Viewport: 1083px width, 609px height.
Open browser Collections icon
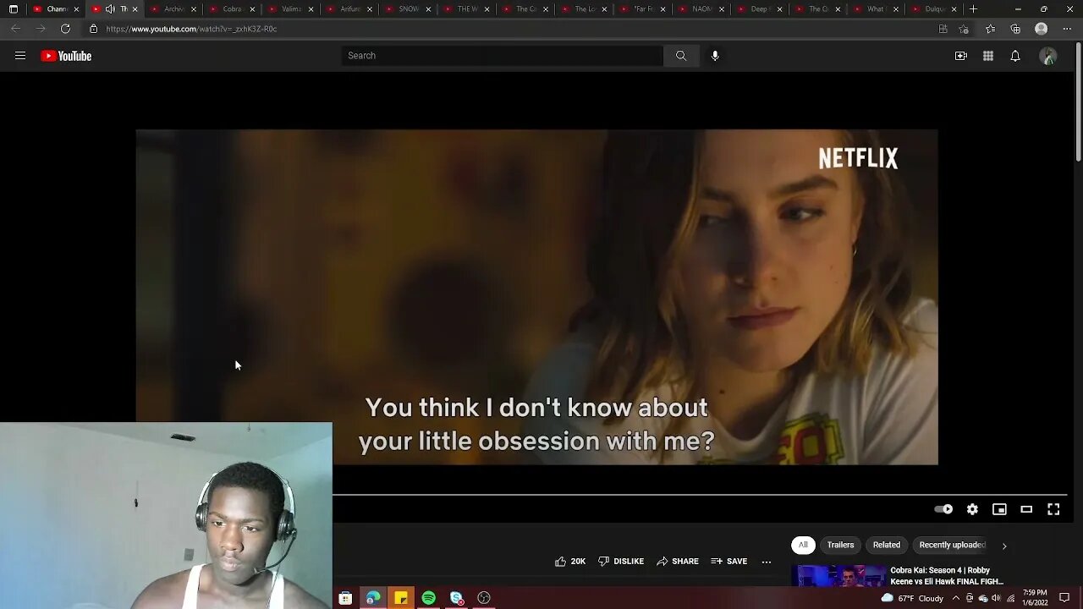tap(1015, 29)
